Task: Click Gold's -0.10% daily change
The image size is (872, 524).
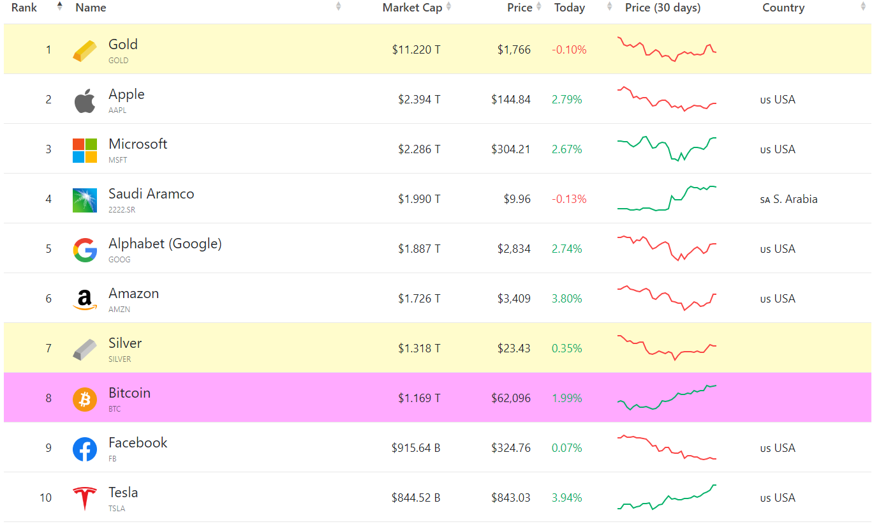Action: 569,50
